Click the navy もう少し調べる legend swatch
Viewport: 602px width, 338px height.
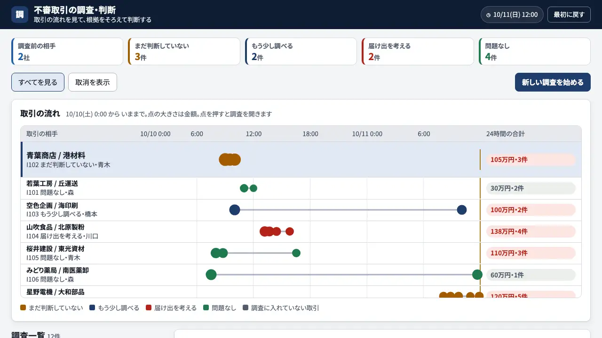(92, 308)
